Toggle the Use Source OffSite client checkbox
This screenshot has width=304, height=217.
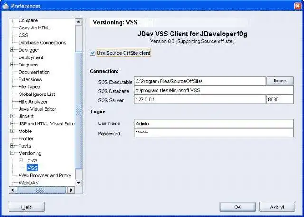tap(93, 53)
